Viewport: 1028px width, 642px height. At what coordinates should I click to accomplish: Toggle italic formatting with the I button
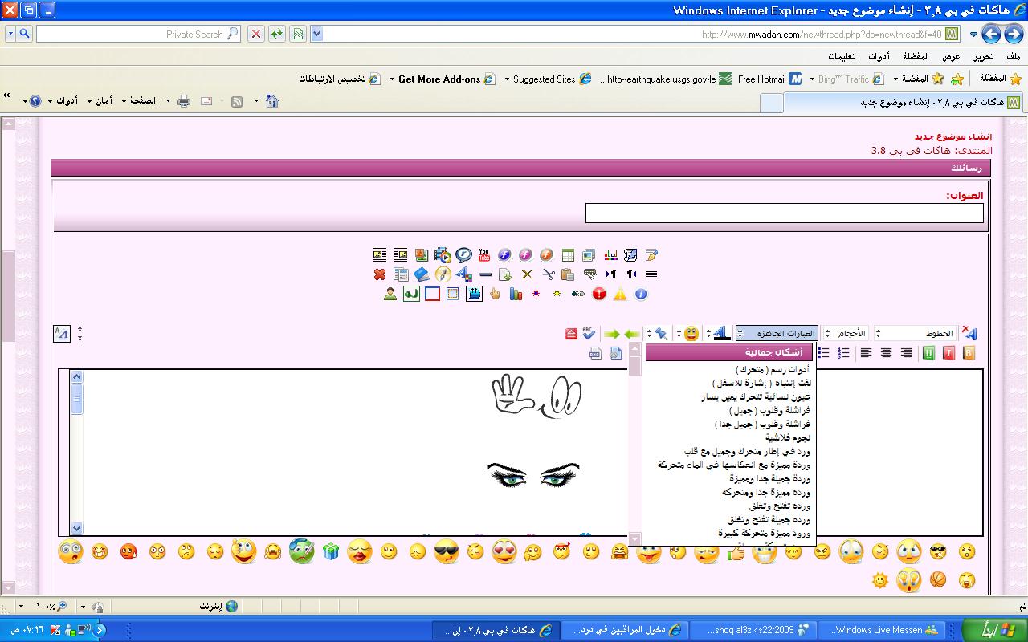point(948,353)
